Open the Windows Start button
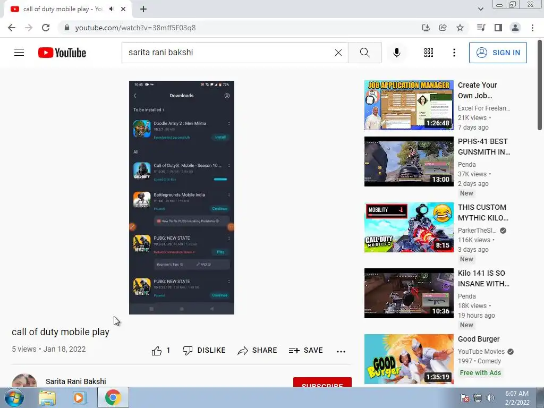This screenshot has width=544, height=408. [14, 397]
